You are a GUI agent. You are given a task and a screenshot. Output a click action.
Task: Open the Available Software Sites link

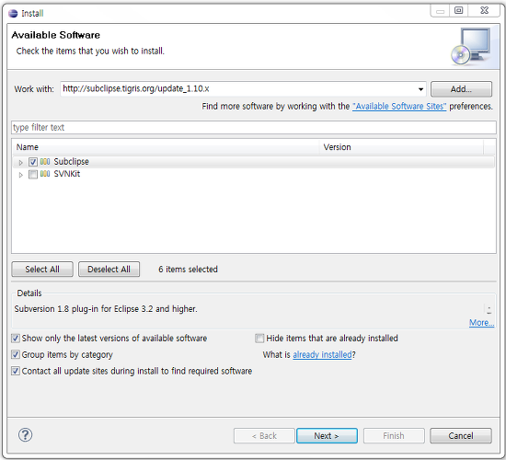399,106
